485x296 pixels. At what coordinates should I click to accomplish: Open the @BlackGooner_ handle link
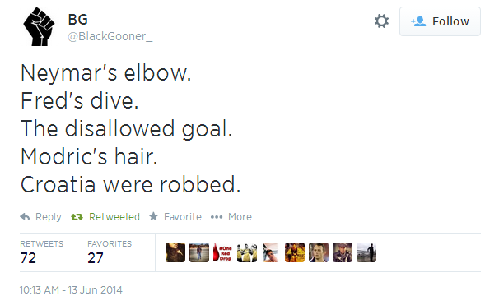tap(110, 36)
